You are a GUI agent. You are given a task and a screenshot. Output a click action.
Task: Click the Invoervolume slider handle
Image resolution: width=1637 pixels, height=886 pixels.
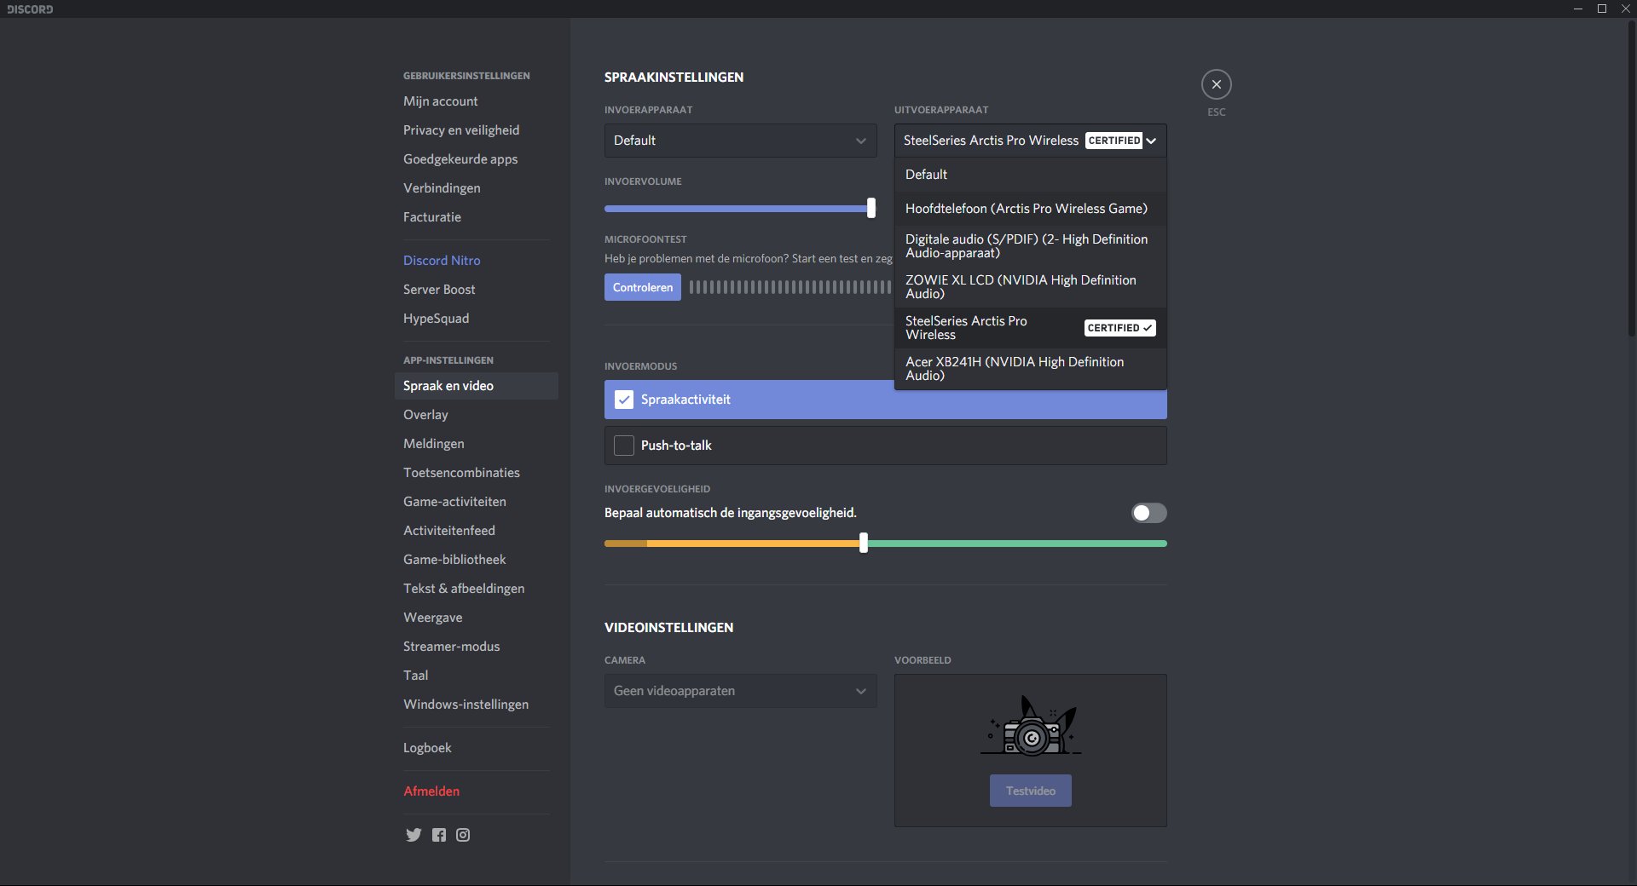pyautogui.click(x=871, y=208)
